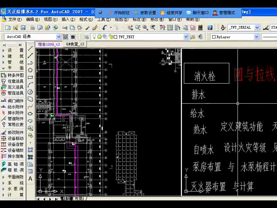Screen dimensions: 277x208
Task: Select the Rectangle draw tool
Action: click(x=30, y=77)
